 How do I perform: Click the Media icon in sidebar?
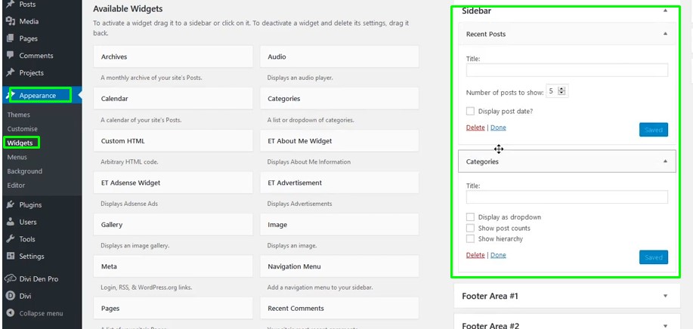coord(10,21)
